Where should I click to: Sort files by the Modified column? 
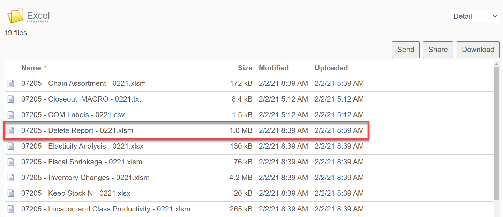click(x=273, y=68)
